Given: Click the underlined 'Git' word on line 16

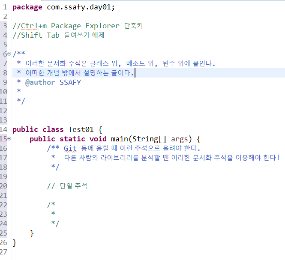Looking at the screenshot, I should pyautogui.click(x=70, y=148).
